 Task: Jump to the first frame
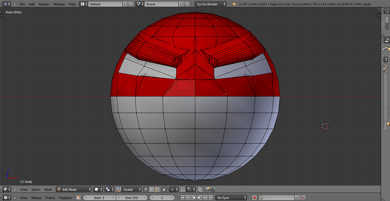[x=182, y=198]
